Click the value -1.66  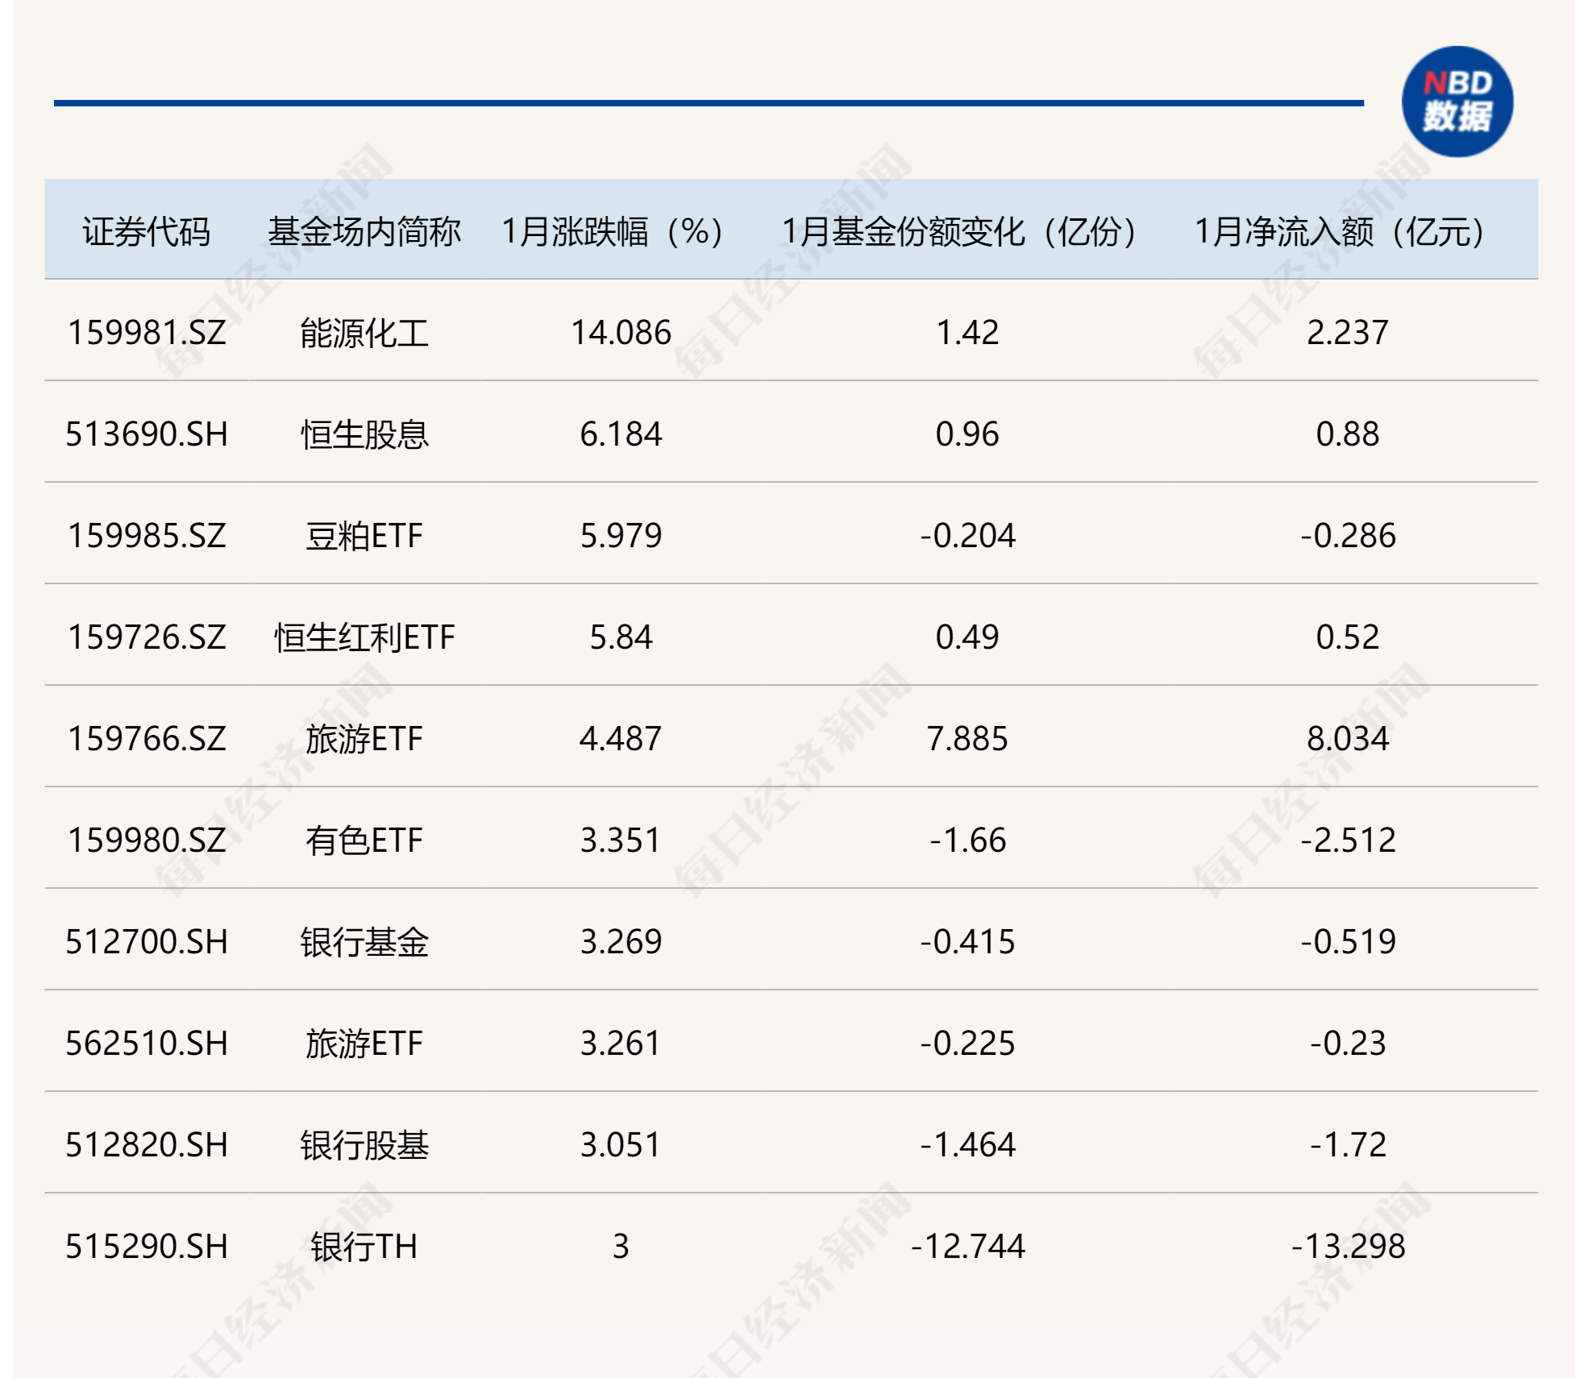click(x=967, y=840)
